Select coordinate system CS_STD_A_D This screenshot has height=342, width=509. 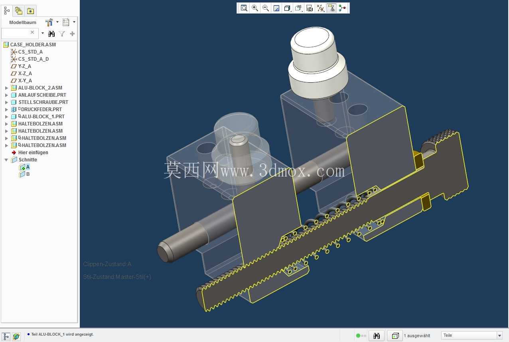(x=34, y=59)
